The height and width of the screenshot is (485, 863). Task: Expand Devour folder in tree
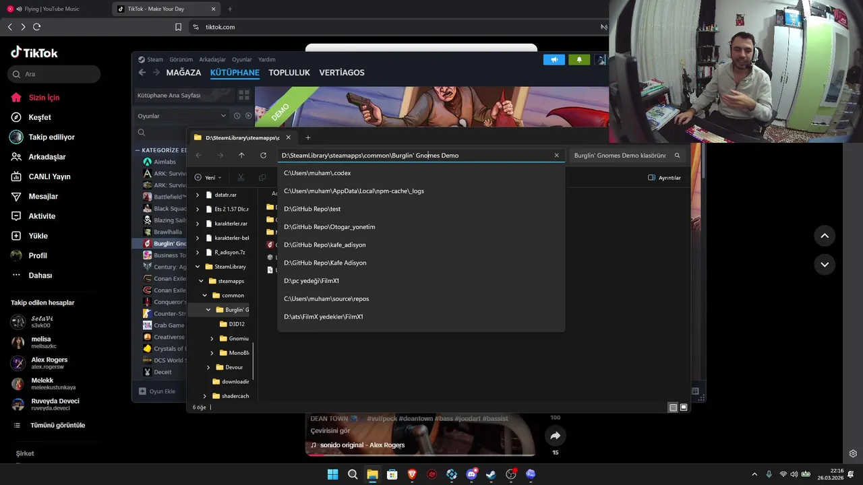point(208,367)
